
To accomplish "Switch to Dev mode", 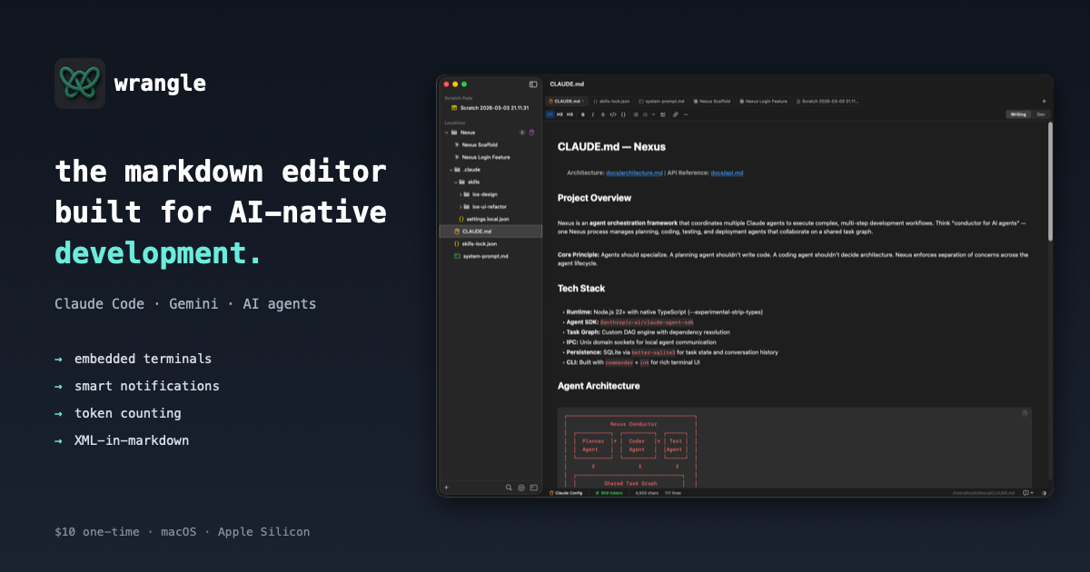I will pos(1041,114).
